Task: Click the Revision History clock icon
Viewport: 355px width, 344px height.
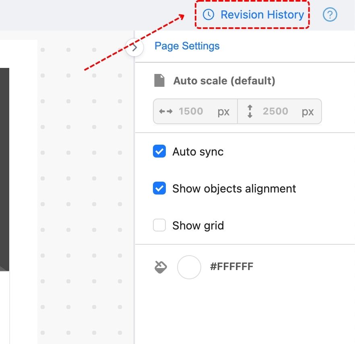Action: point(208,15)
